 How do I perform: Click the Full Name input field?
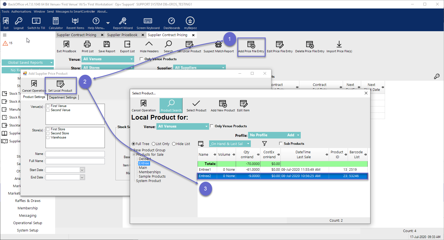[x=75, y=161]
